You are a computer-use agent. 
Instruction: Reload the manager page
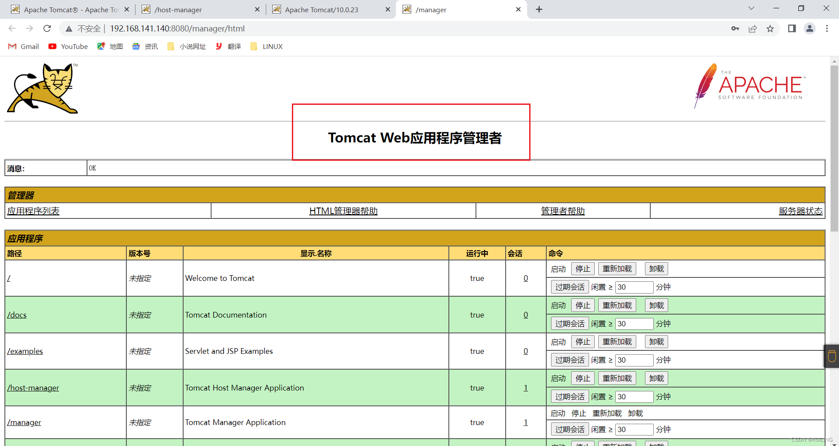click(x=47, y=28)
